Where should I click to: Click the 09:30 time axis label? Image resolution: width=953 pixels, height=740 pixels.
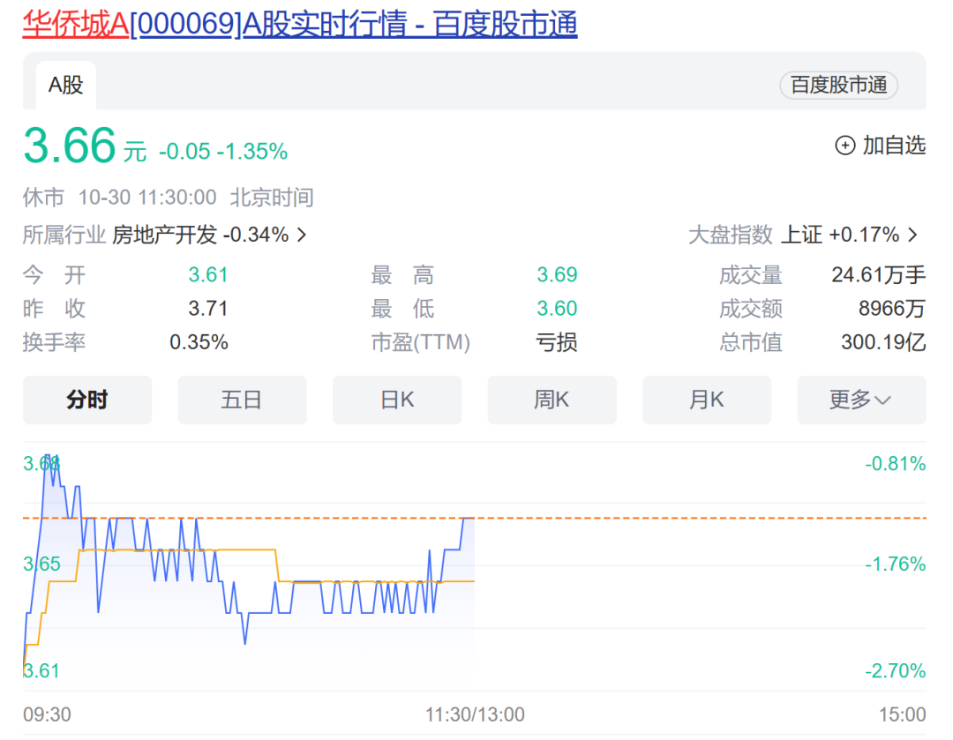47,714
